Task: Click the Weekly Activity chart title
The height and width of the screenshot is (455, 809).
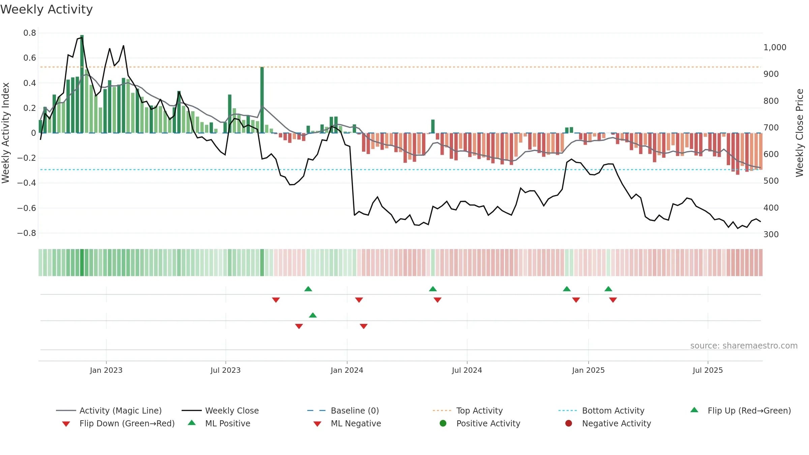Action: 47,9
